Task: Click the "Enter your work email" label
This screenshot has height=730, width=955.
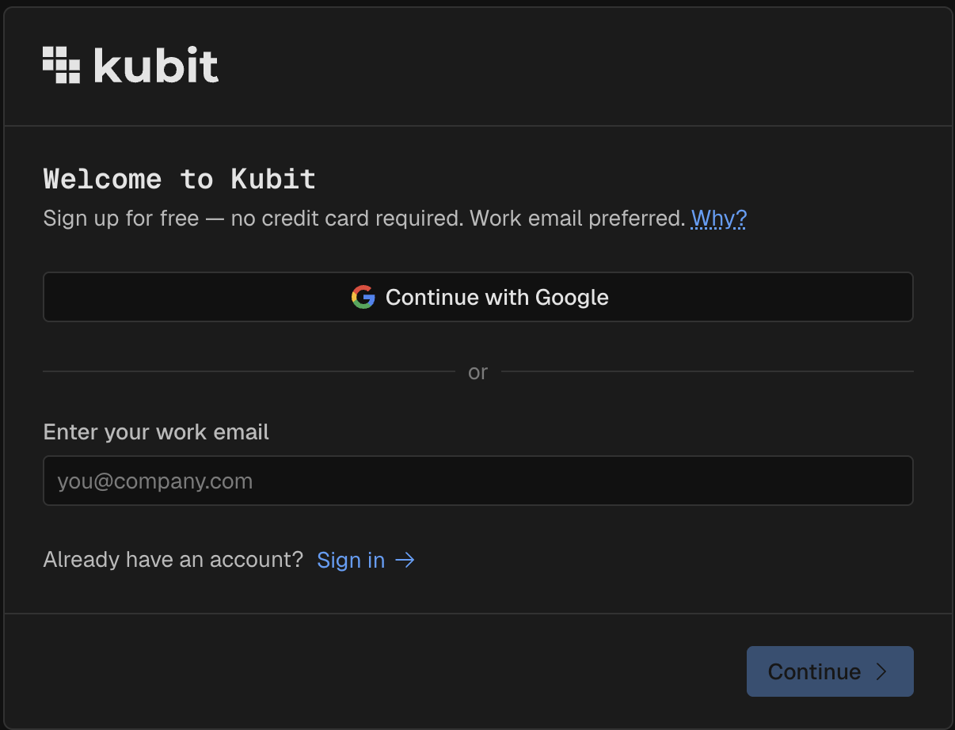Action: pos(156,432)
